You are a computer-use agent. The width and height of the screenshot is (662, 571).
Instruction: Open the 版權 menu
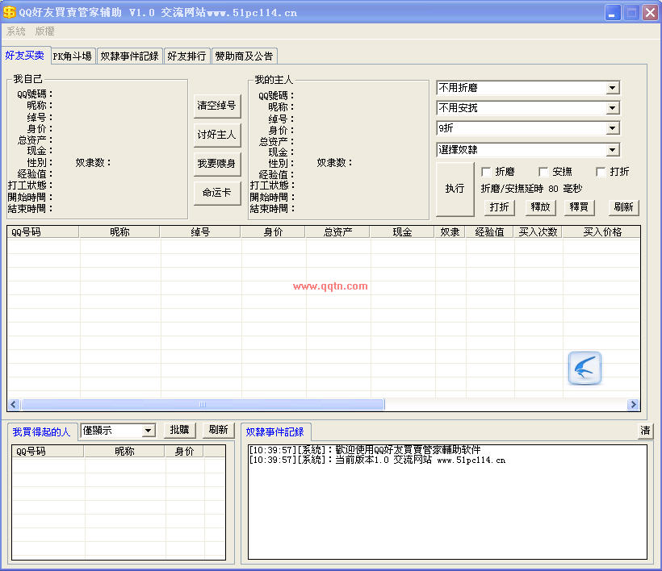(44, 31)
